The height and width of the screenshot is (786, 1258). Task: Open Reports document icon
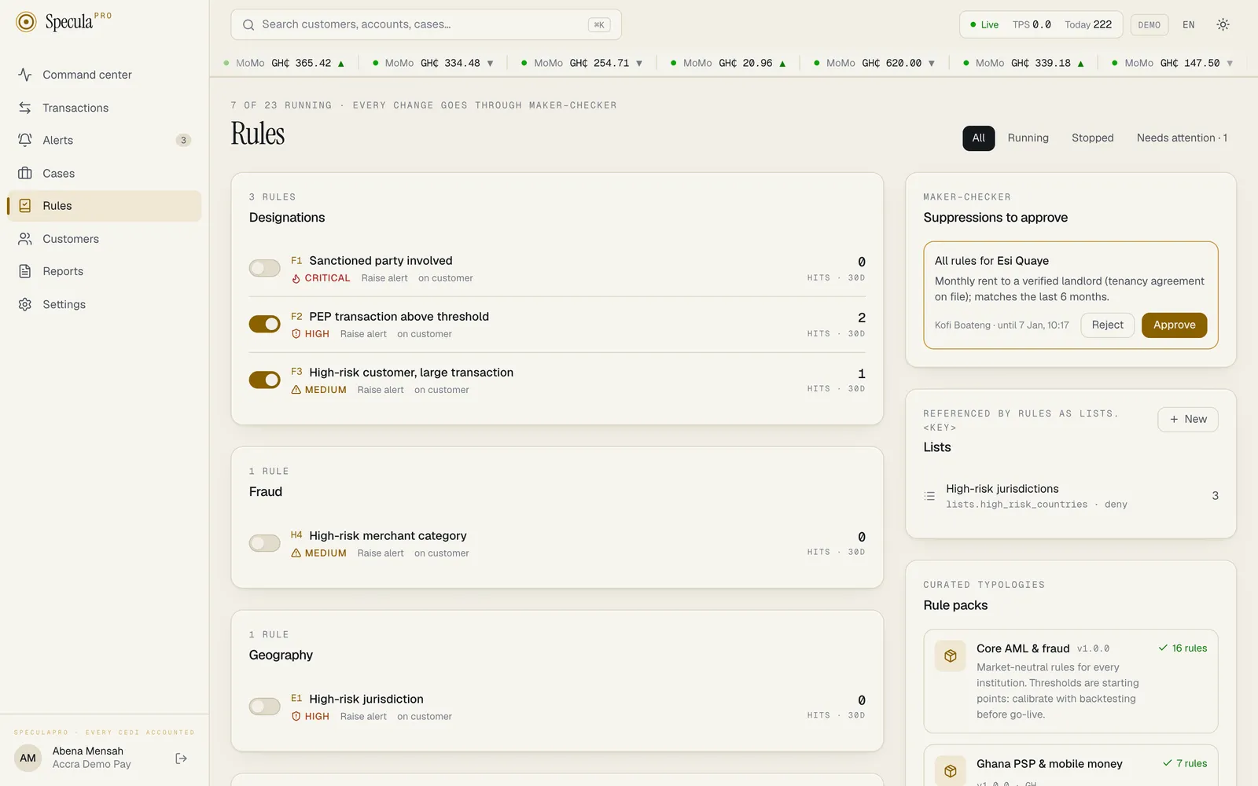pos(25,271)
